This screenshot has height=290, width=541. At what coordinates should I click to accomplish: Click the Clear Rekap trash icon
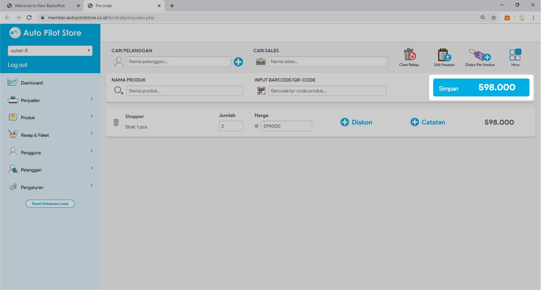[409, 55]
